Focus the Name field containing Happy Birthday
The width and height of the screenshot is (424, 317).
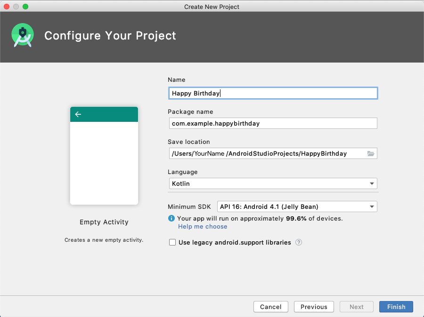(272, 93)
